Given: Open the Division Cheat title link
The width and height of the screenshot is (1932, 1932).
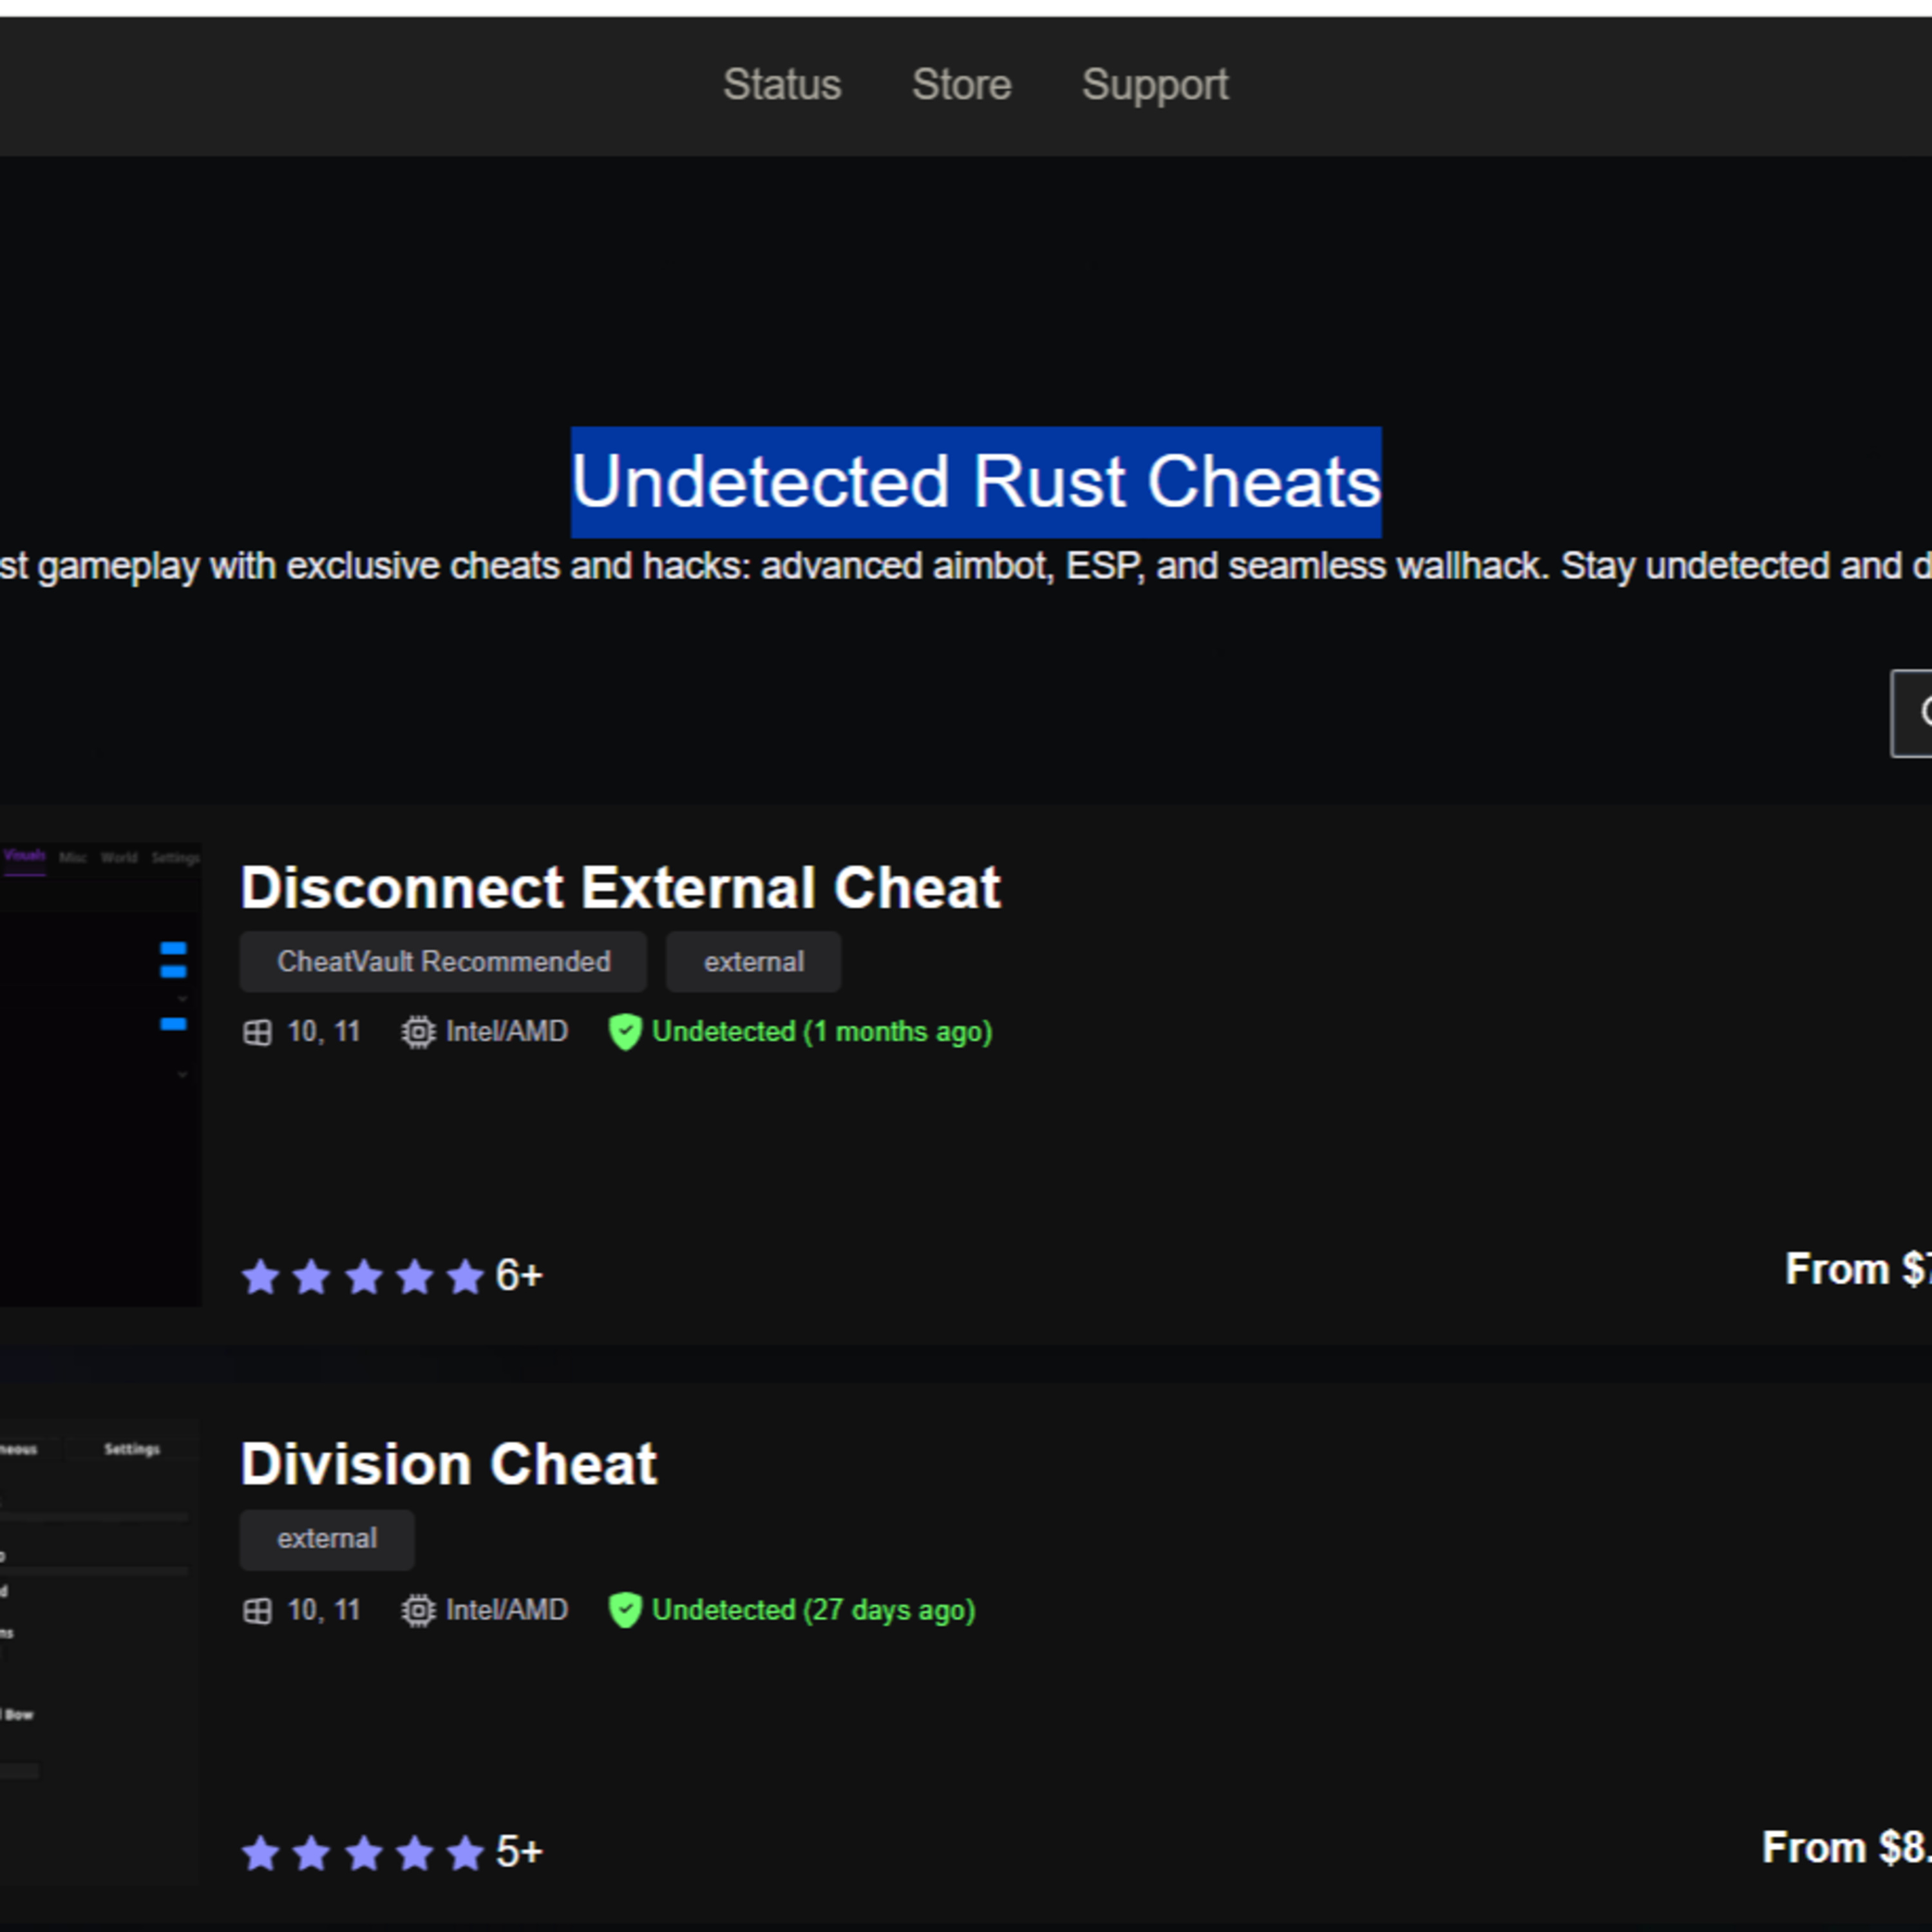Looking at the screenshot, I should pyautogui.click(x=449, y=1464).
